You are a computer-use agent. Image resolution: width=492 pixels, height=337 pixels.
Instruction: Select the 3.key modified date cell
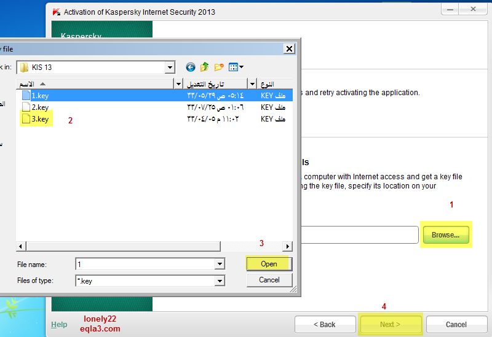click(213, 118)
